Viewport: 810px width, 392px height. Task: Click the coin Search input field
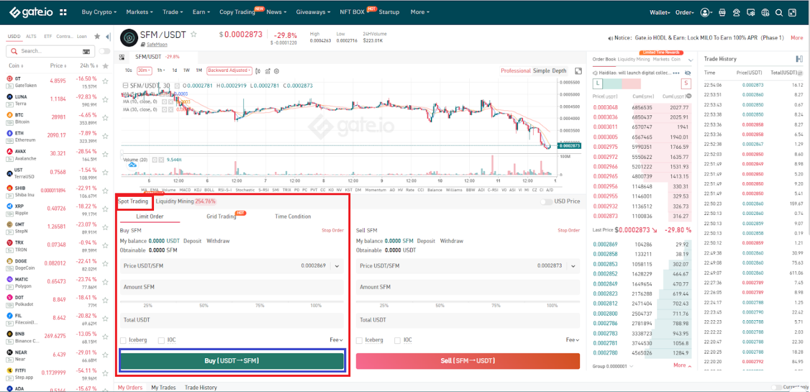click(50, 51)
